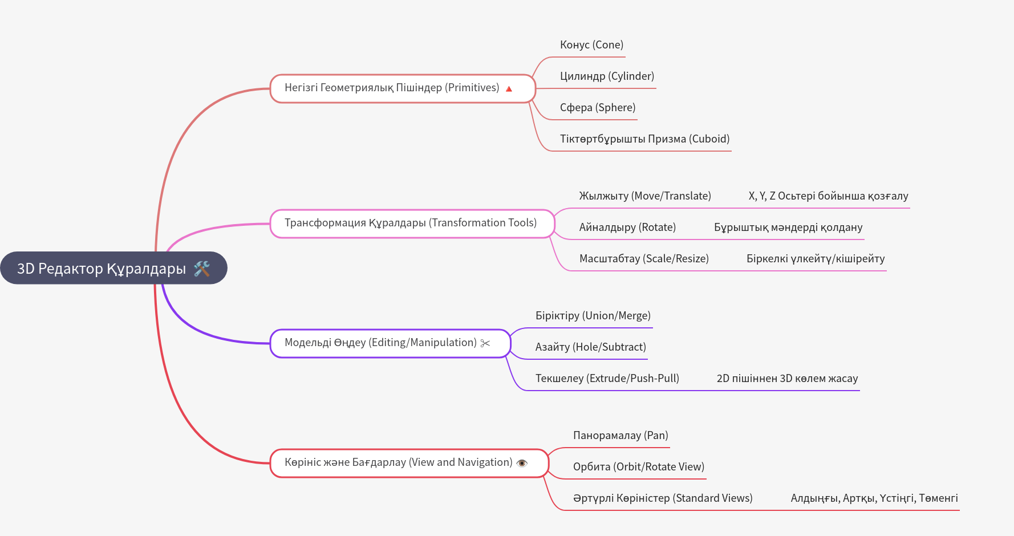Select the Негізгі Геометриялық Пішіндер (Primitives) node
Image resolution: width=1014 pixels, height=536 pixels.
(x=391, y=88)
